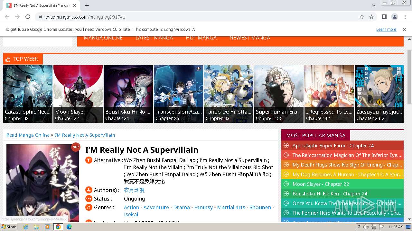Open Windows Explorer folder in taskbar

pos(36,227)
